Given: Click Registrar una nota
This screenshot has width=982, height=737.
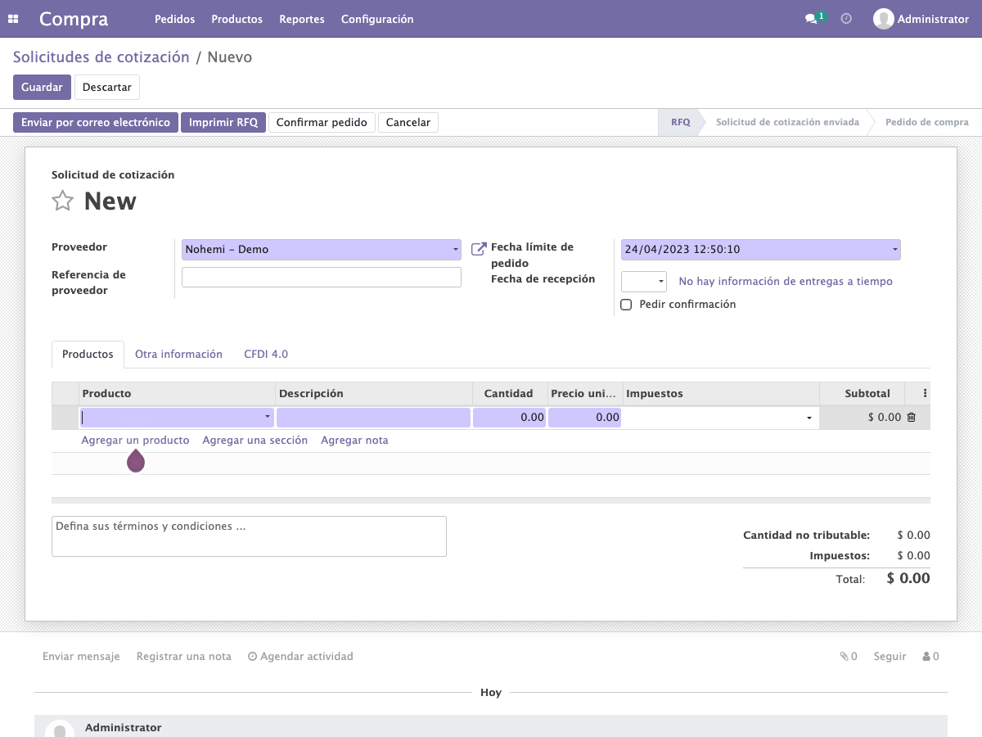Looking at the screenshot, I should click(x=184, y=657).
